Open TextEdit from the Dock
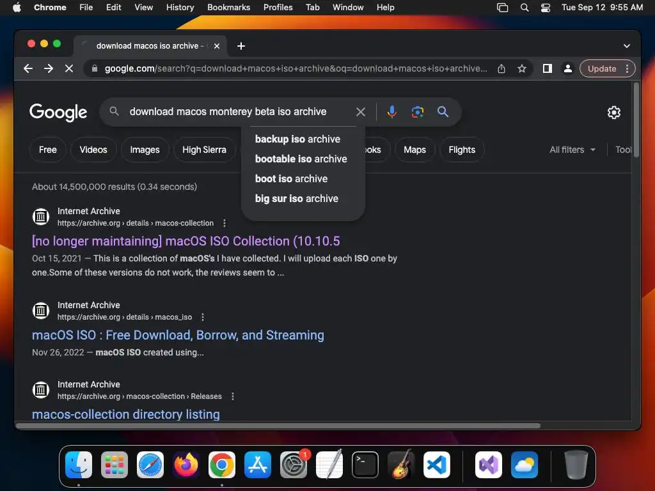 coord(329,465)
